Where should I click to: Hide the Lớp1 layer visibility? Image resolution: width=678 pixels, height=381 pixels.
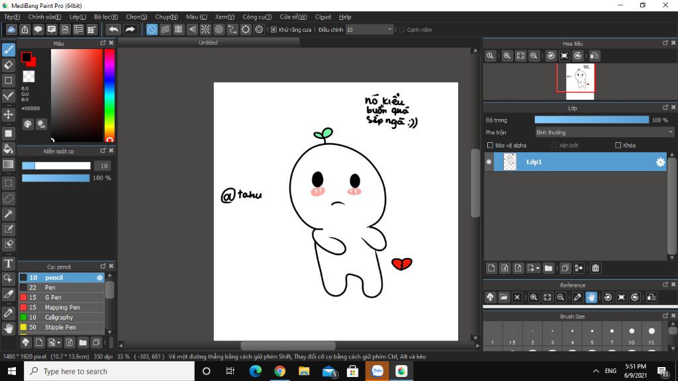489,162
